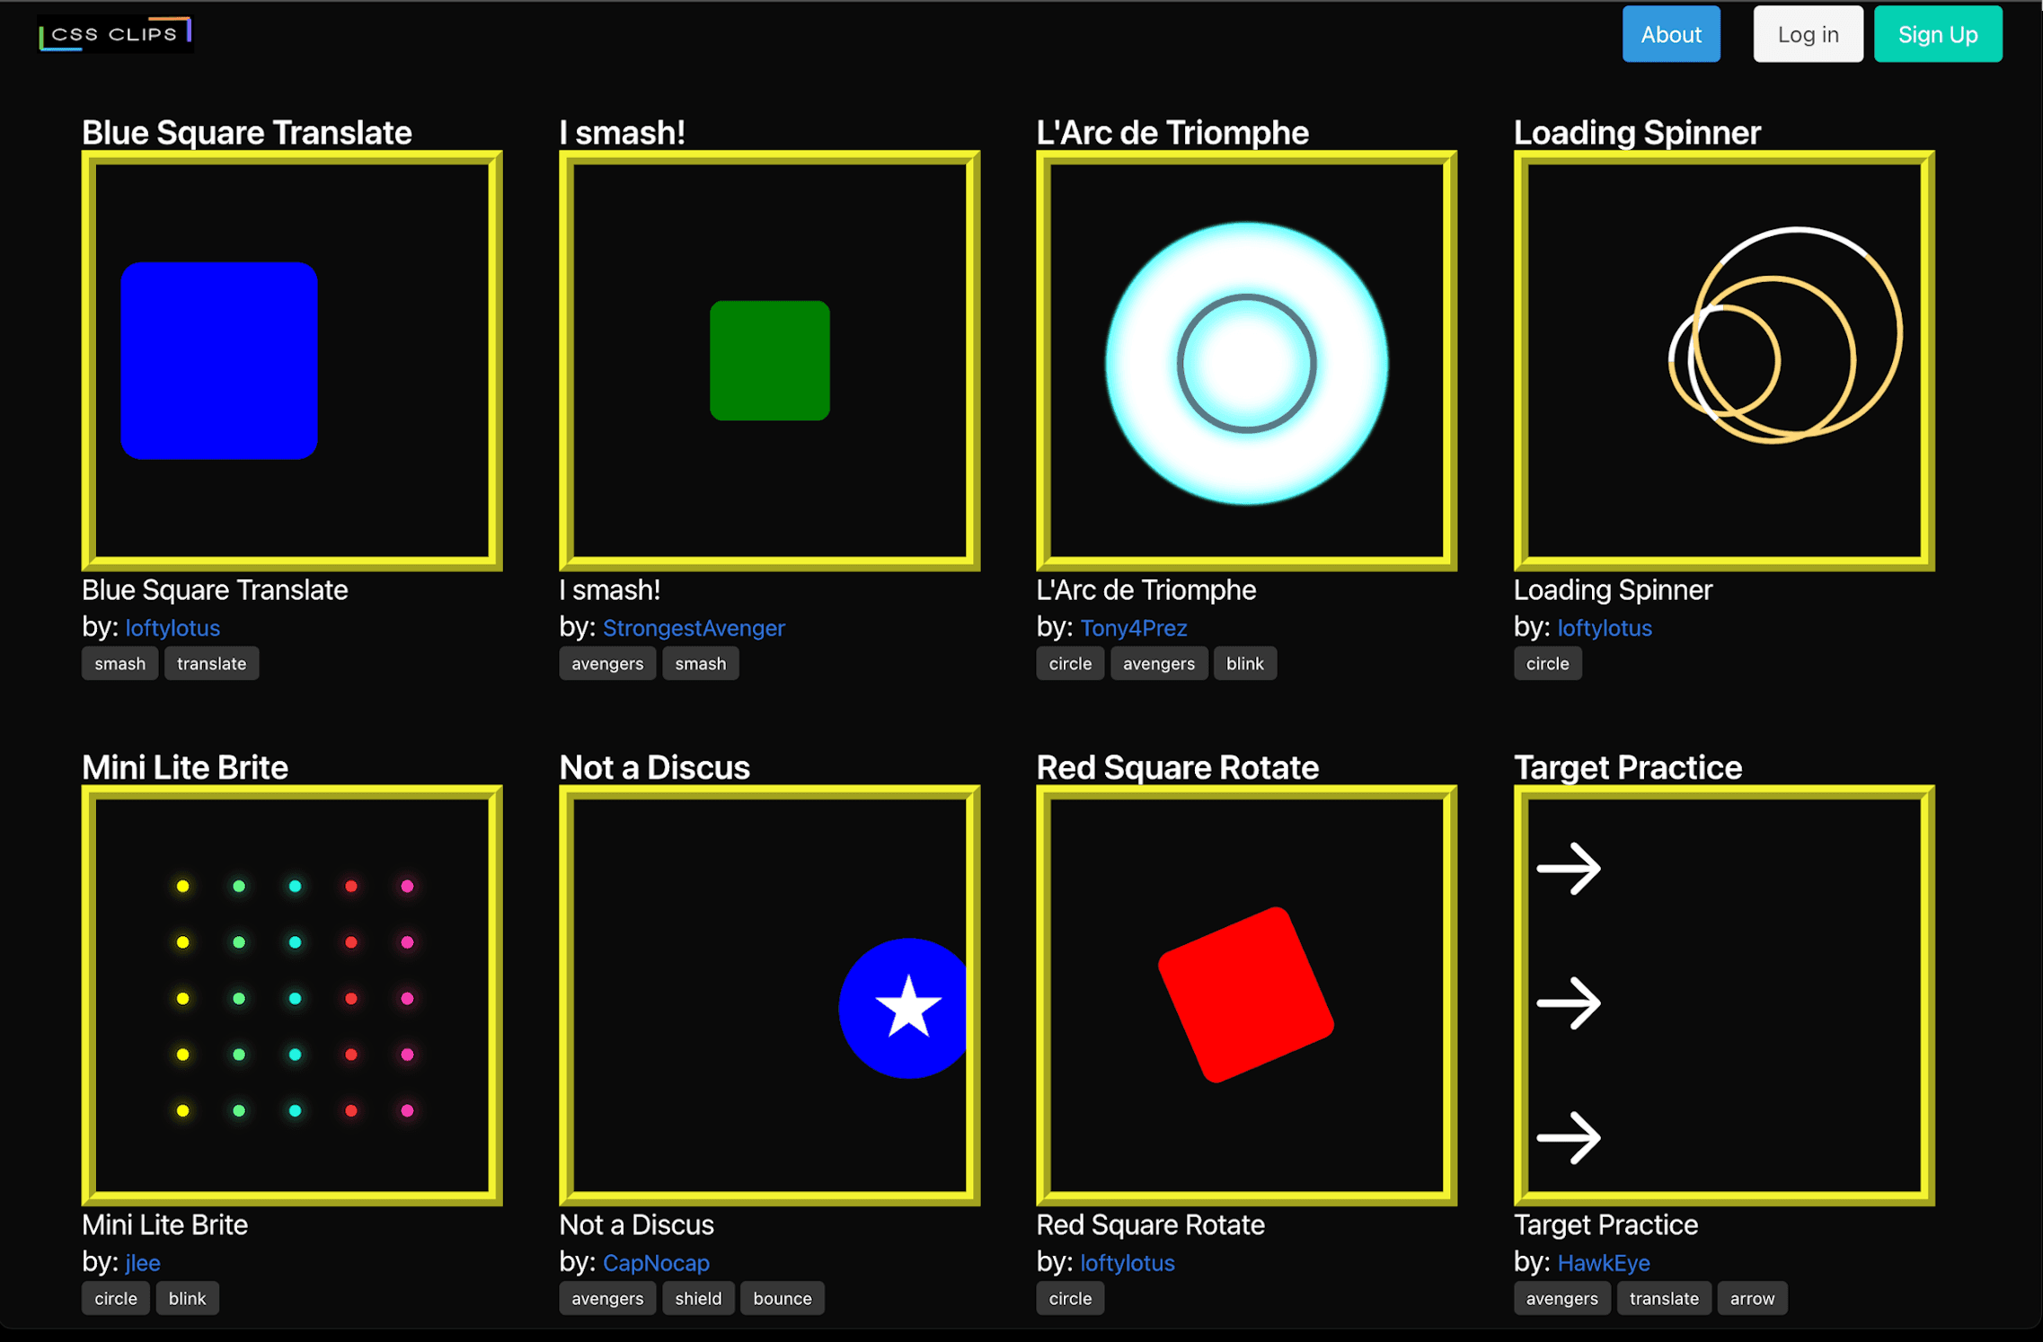
Task: Click the CSS Clips logo
Action: click(x=115, y=34)
